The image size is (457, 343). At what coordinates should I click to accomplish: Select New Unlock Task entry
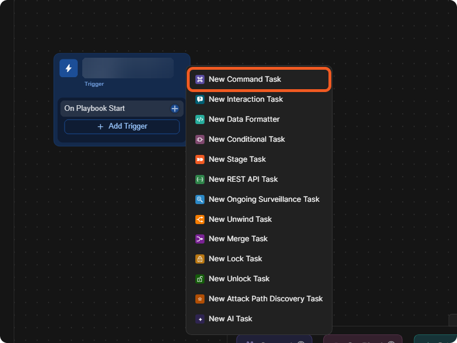tap(259, 279)
